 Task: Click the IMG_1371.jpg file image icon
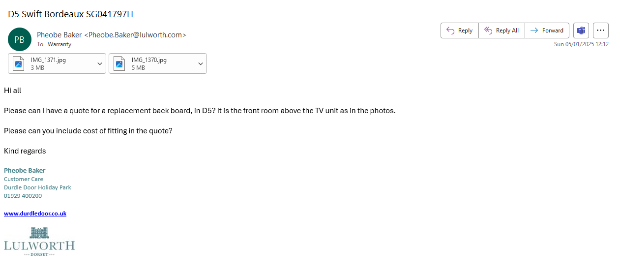click(x=19, y=63)
